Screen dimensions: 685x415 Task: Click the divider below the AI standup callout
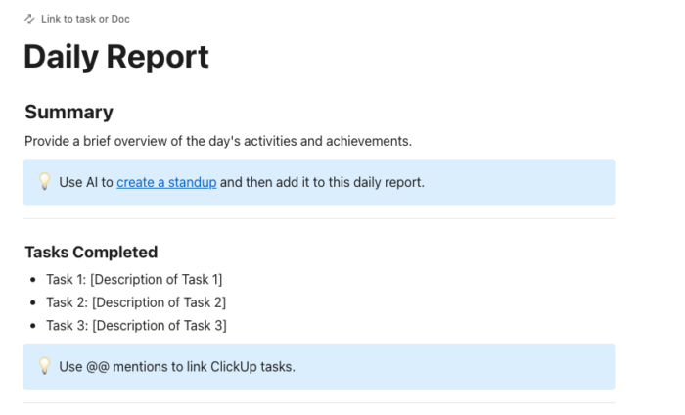tap(319, 219)
